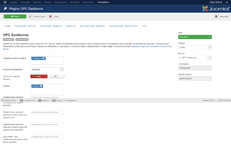Viewport: 231px width, 157px height.
Task: Open the Uživatelé menu
Action: (x=25, y=2)
